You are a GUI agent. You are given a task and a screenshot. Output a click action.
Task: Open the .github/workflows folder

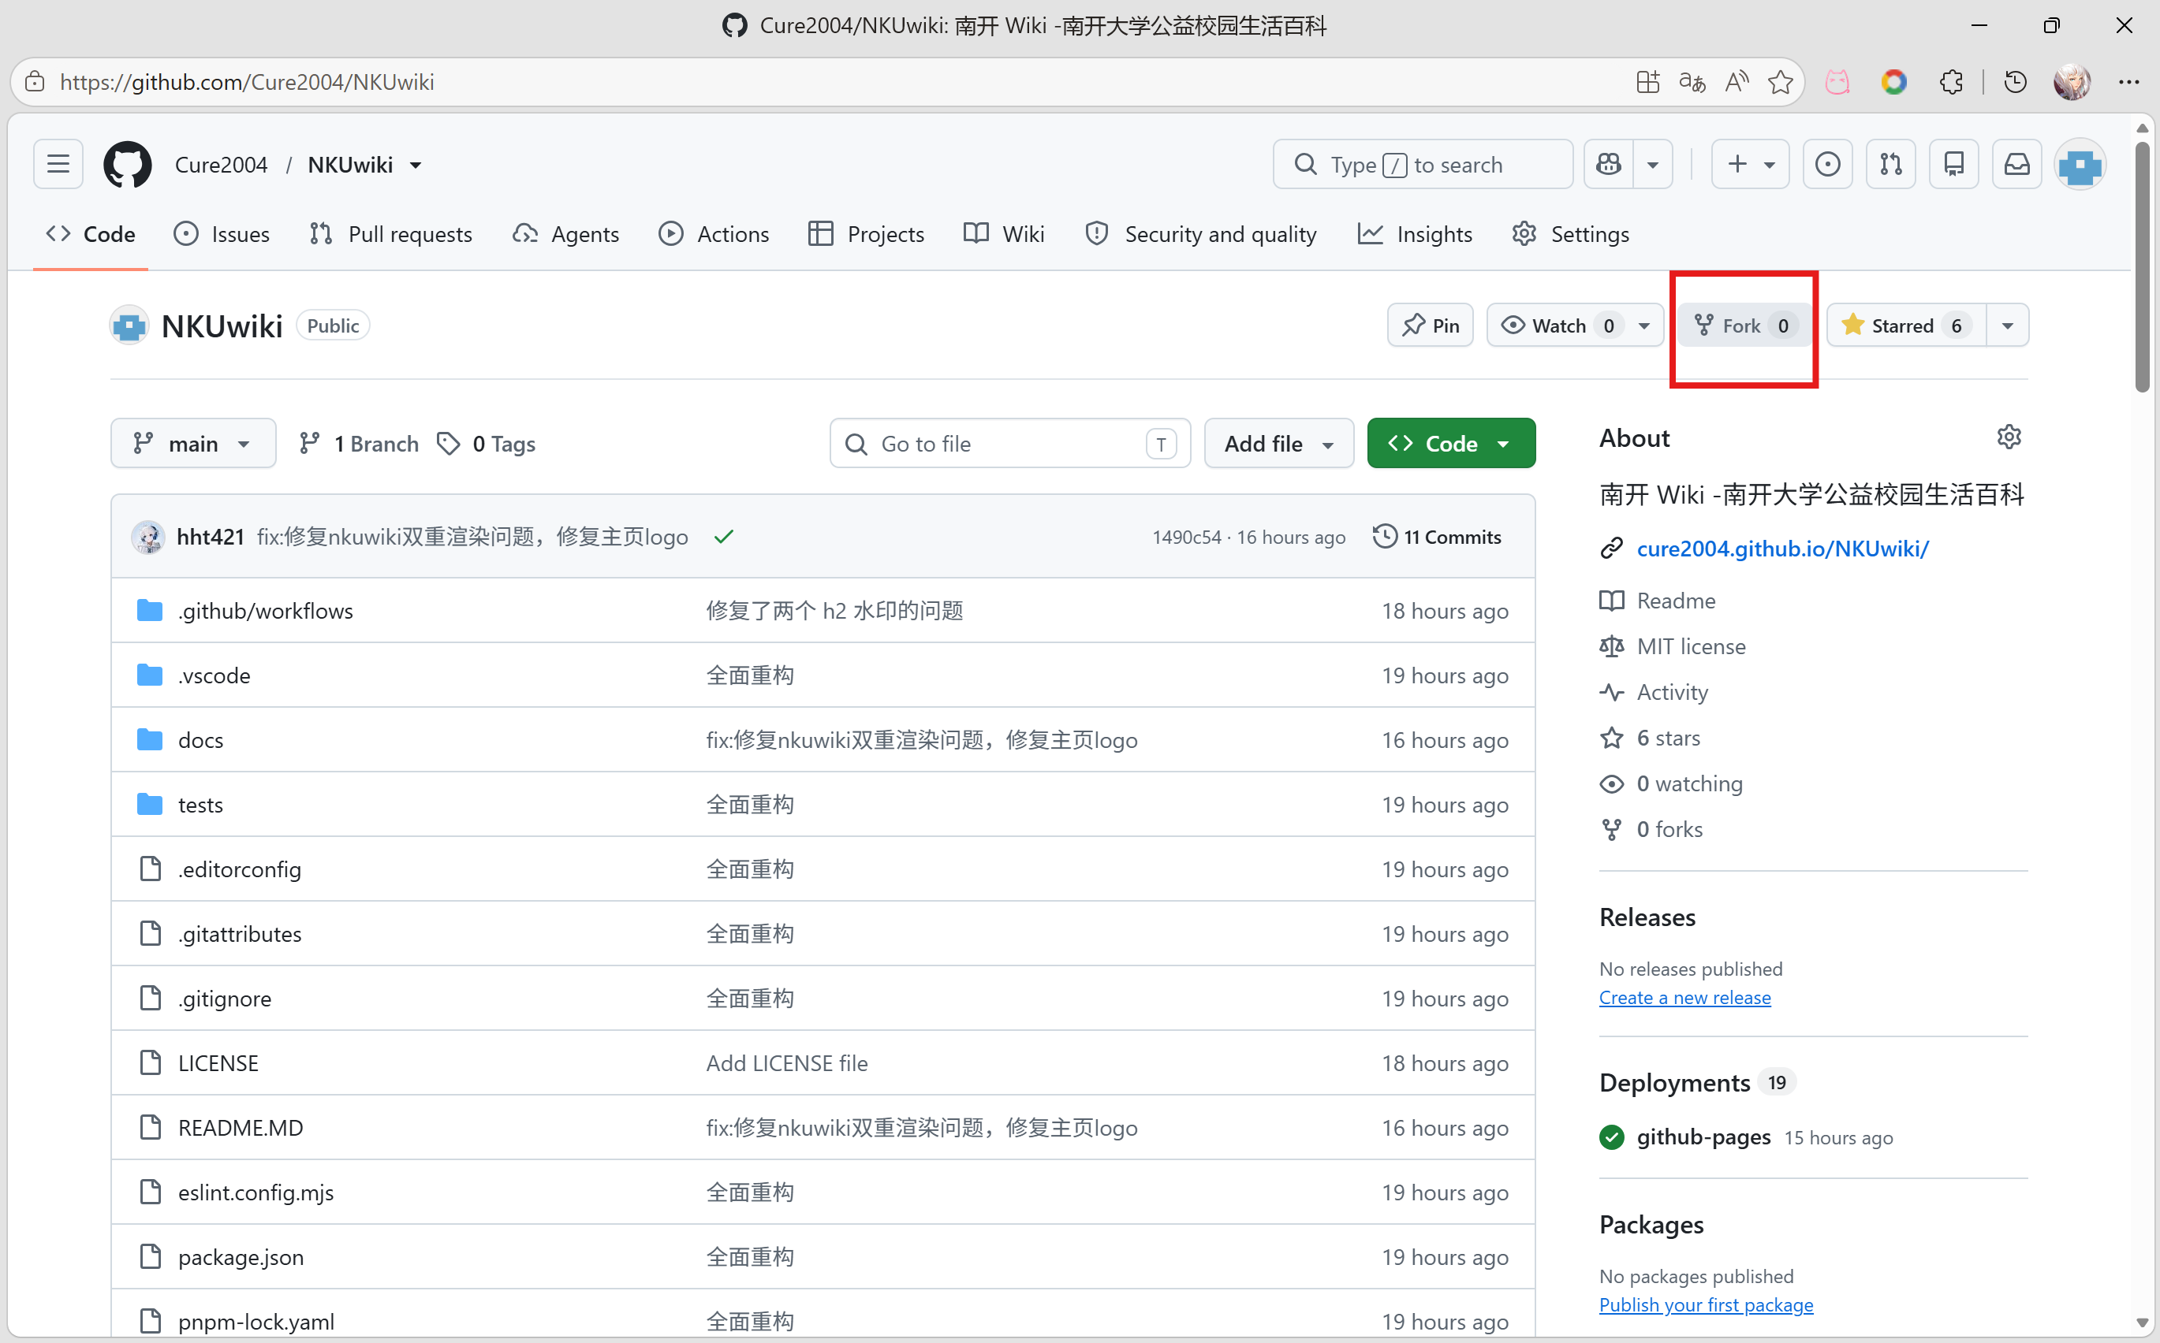(x=265, y=611)
